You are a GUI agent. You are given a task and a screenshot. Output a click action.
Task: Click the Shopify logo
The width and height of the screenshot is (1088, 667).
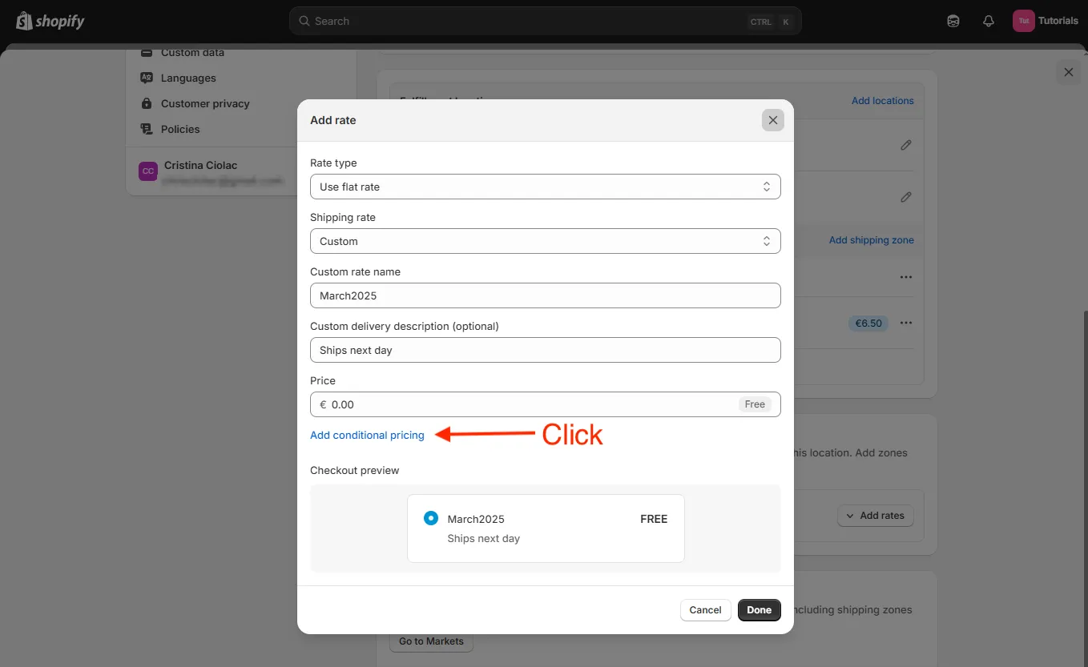click(50, 21)
